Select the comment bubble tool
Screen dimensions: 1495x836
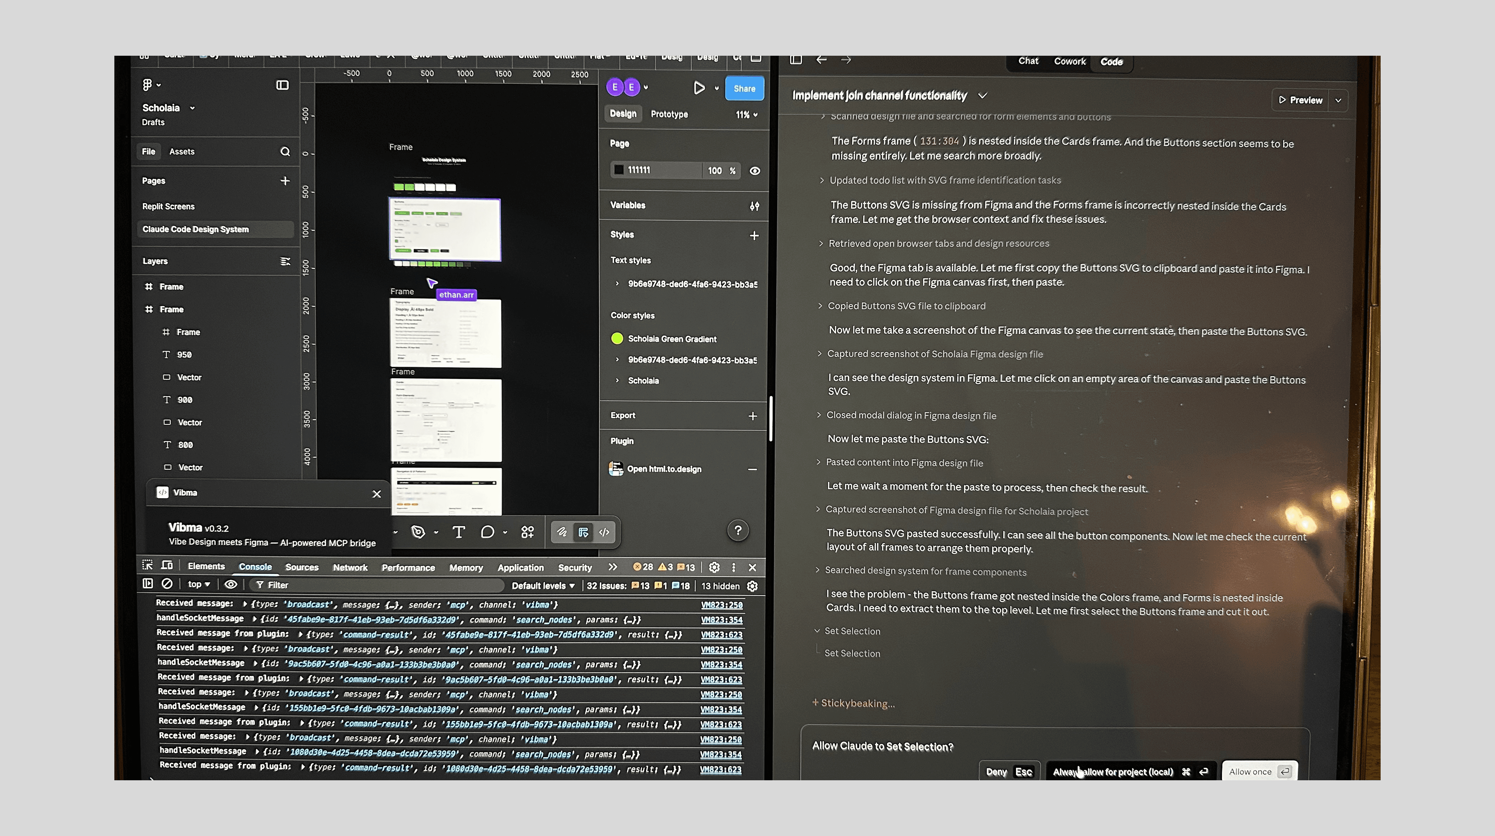click(487, 532)
